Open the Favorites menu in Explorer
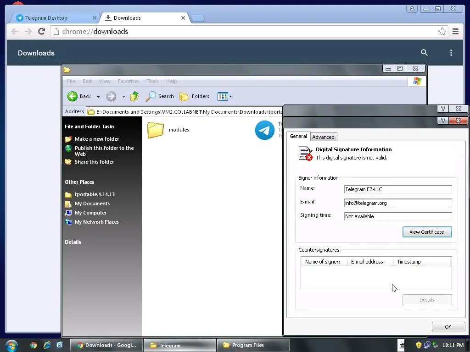 tap(129, 81)
